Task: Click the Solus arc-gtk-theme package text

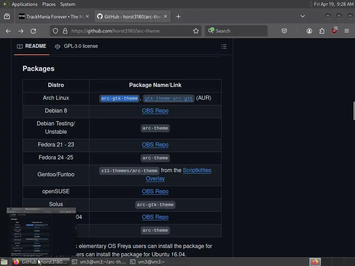Action: [155, 205]
